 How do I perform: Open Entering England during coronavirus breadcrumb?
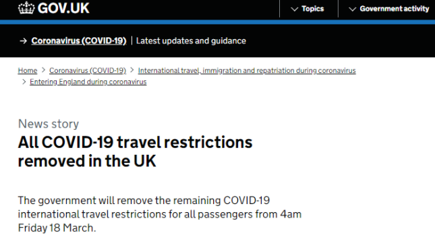[88, 82]
